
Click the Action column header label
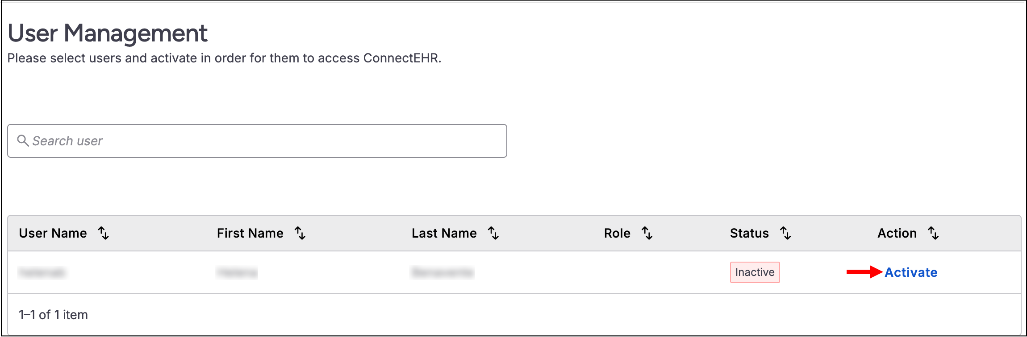click(x=897, y=233)
